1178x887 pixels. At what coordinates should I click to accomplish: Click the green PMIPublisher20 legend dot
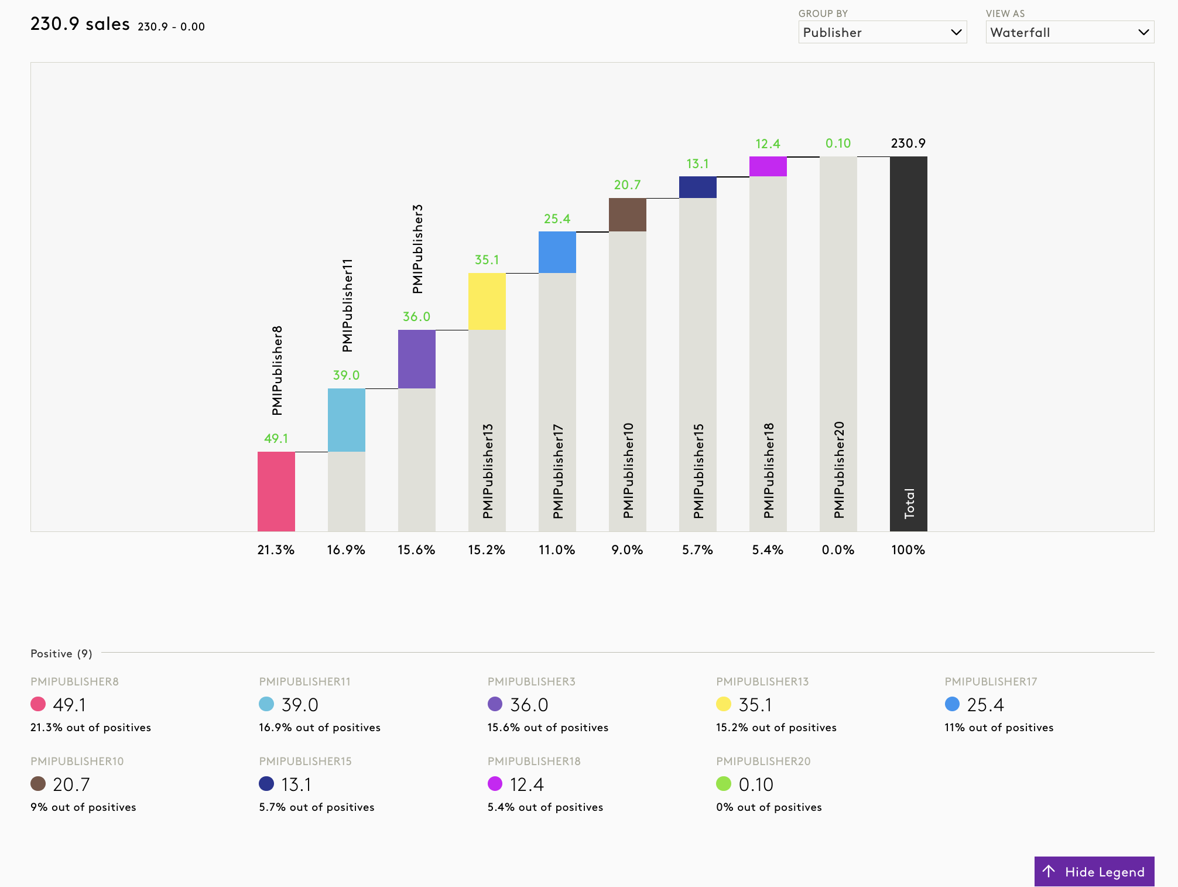[724, 784]
